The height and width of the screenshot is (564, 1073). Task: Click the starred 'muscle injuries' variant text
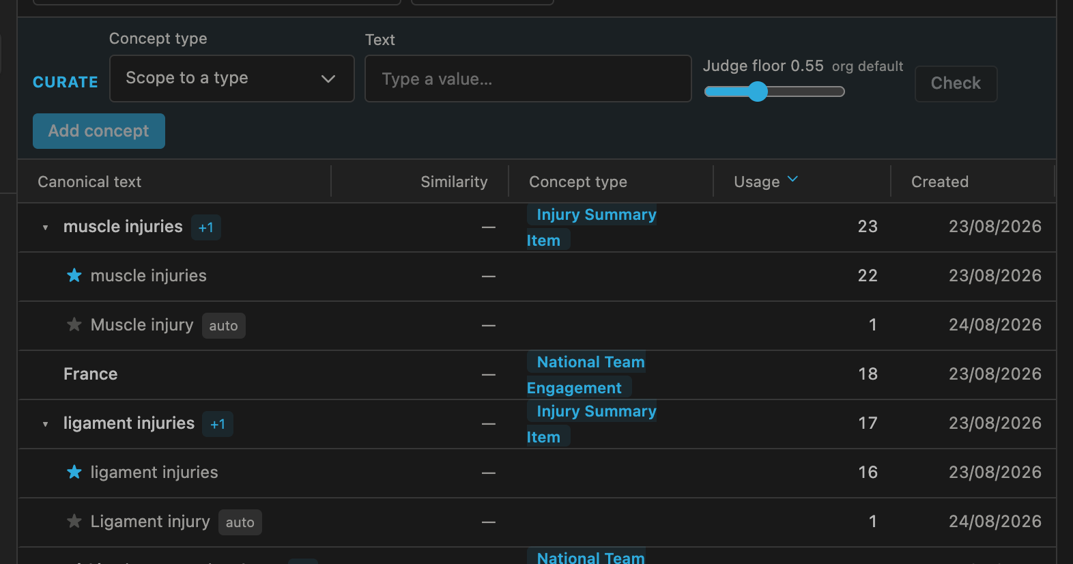149,276
